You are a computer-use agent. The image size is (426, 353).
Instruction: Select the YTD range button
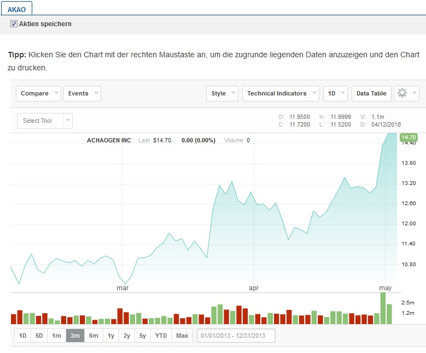coord(161,336)
